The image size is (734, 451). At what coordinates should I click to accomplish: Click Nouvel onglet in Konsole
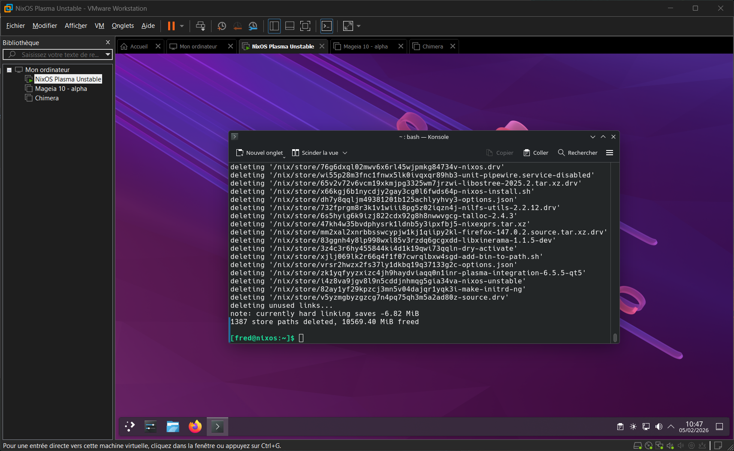pyautogui.click(x=260, y=153)
